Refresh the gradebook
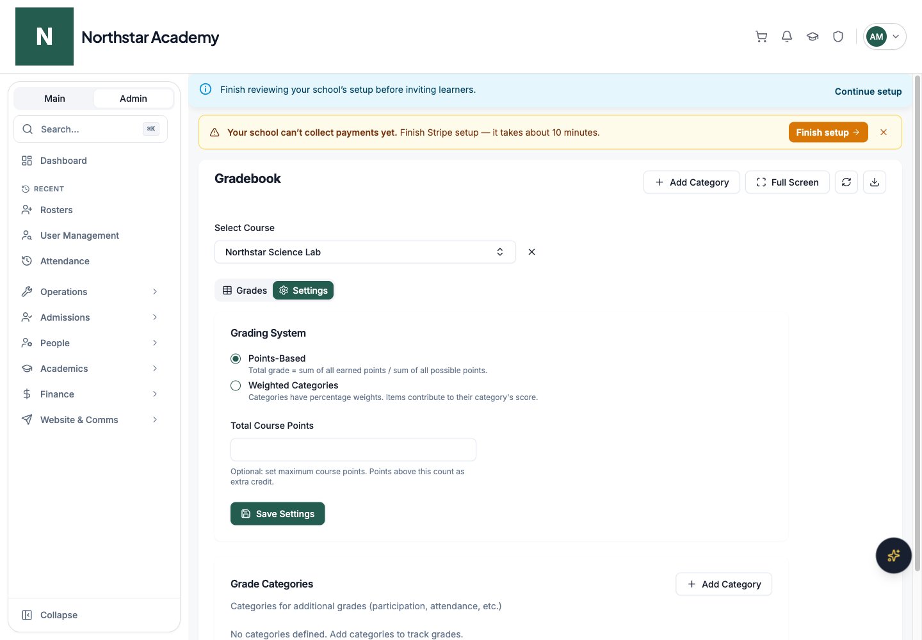 pos(846,182)
